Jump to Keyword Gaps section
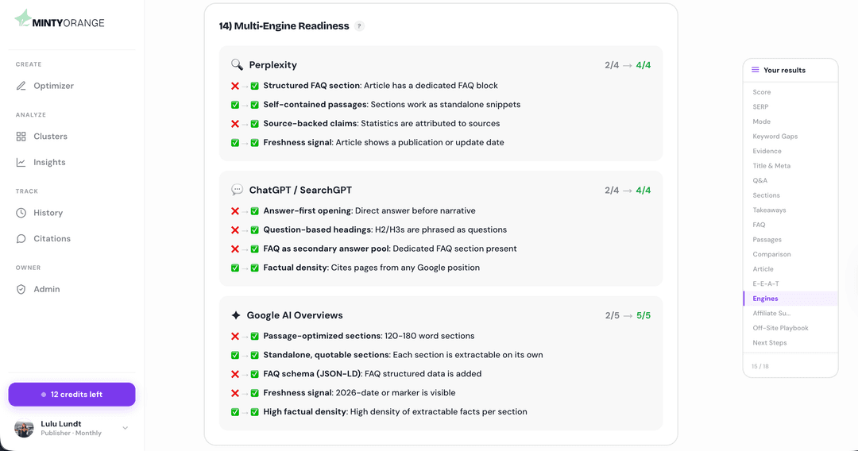The image size is (858, 451). click(x=775, y=136)
